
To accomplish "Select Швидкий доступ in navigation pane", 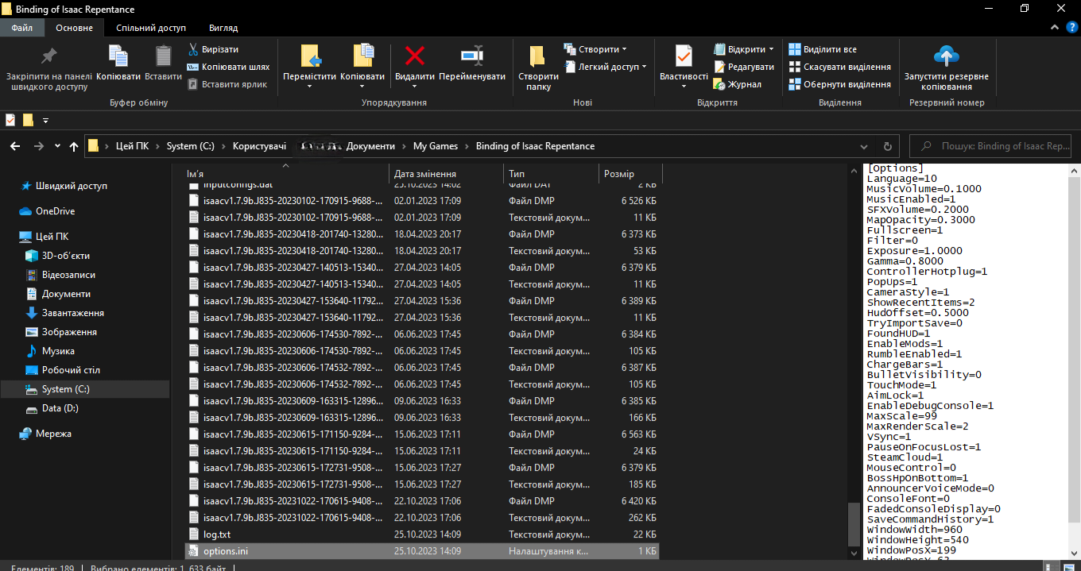I will pos(72,186).
